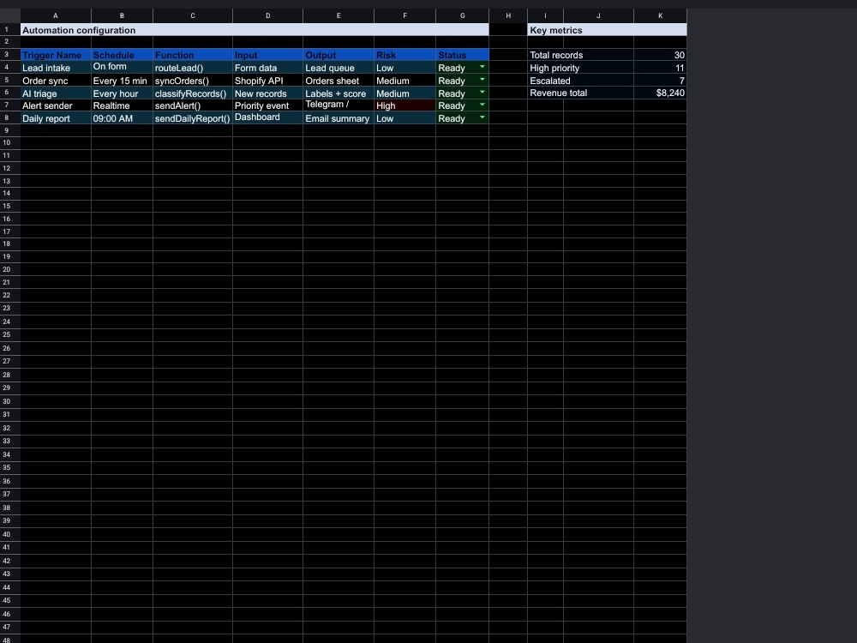
Task: Click the 'Risk' header cell
Action: (x=405, y=55)
